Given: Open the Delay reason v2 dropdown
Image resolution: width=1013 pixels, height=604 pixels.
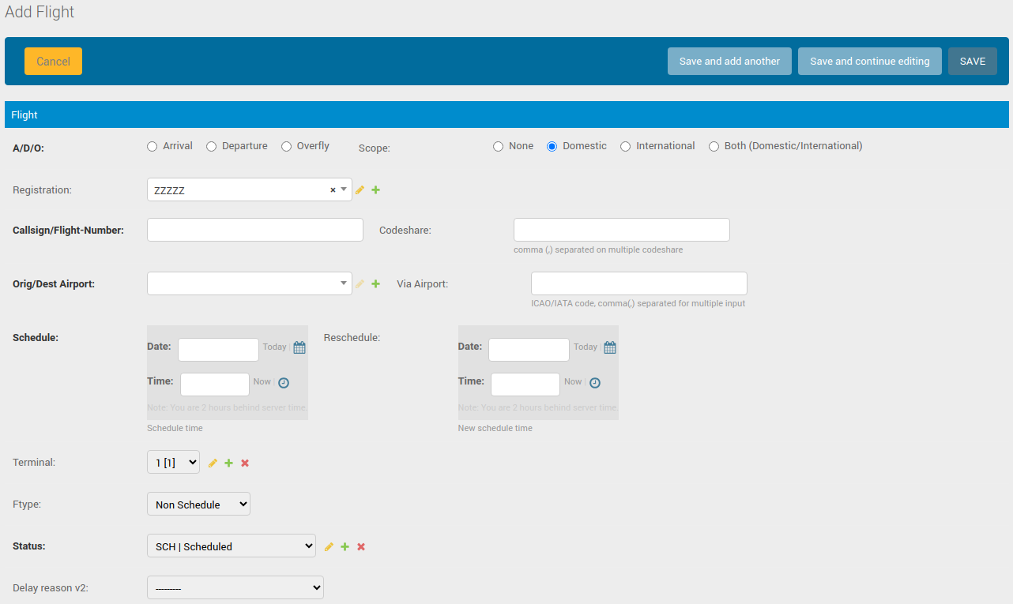Looking at the screenshot, I should 235,587.
